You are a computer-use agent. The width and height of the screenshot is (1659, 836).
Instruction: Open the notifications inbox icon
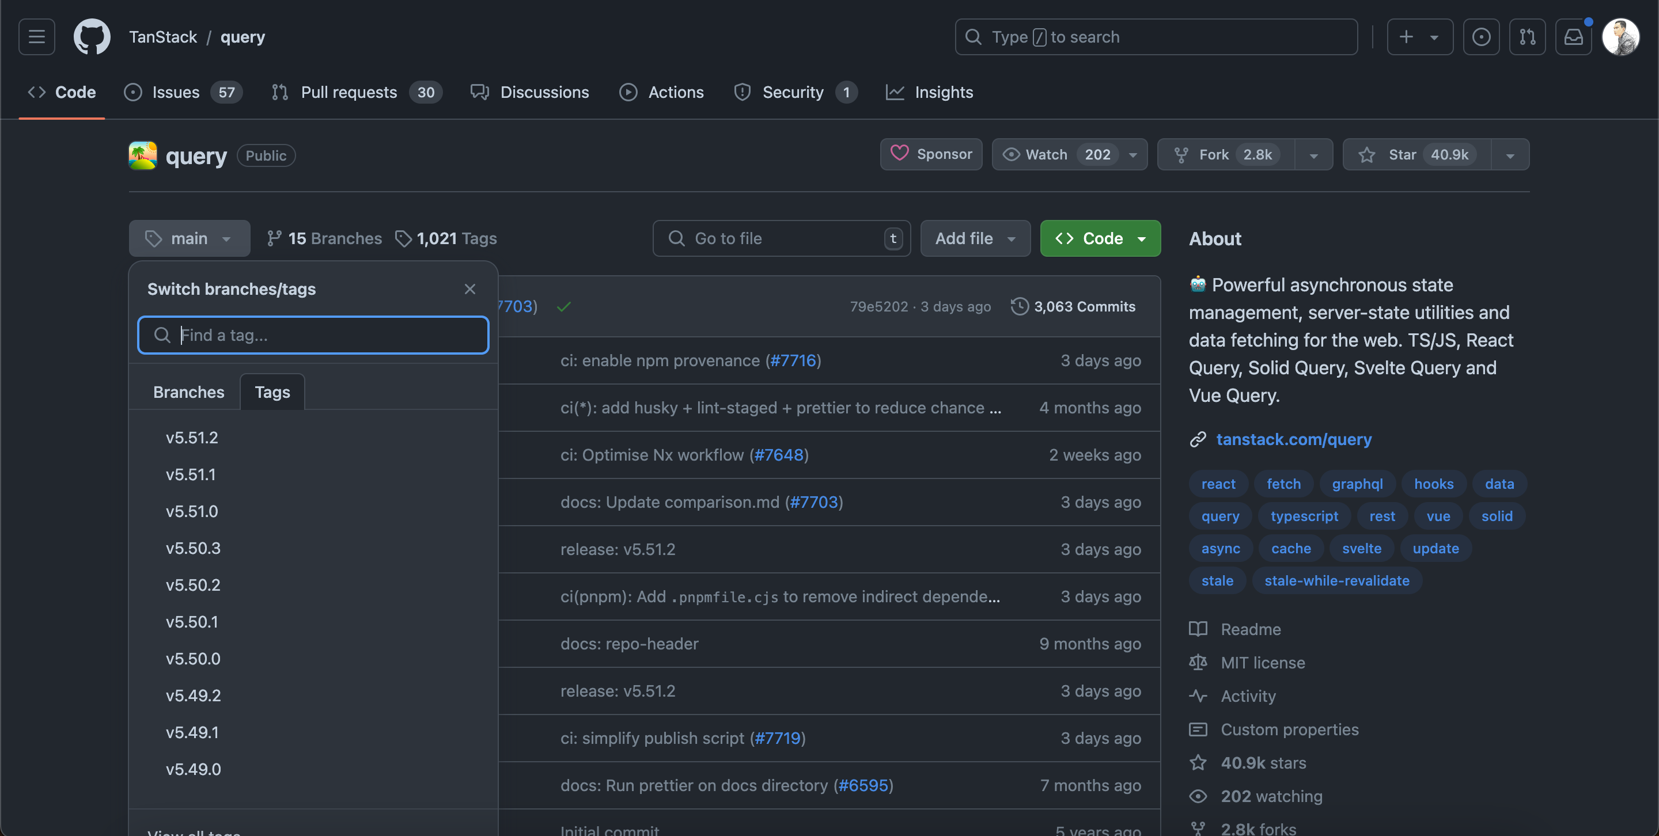click(x=1573, y=37)
